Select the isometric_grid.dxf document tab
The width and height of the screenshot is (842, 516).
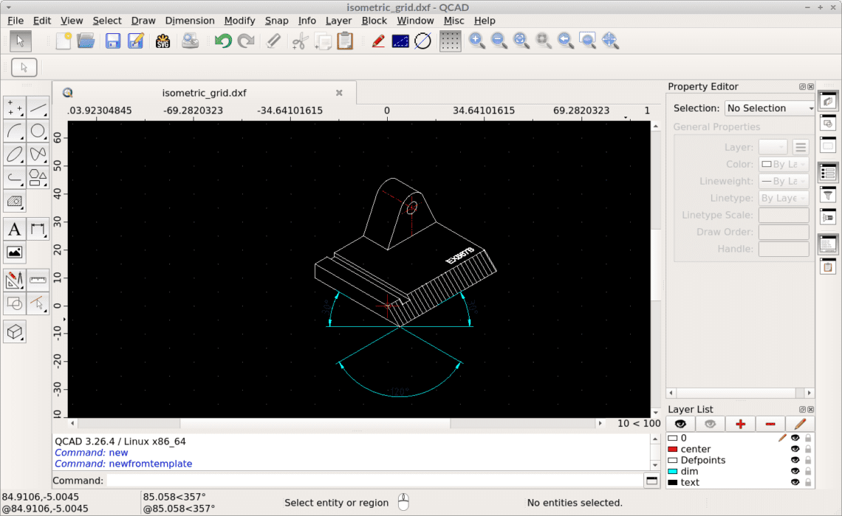coord(204,92)
